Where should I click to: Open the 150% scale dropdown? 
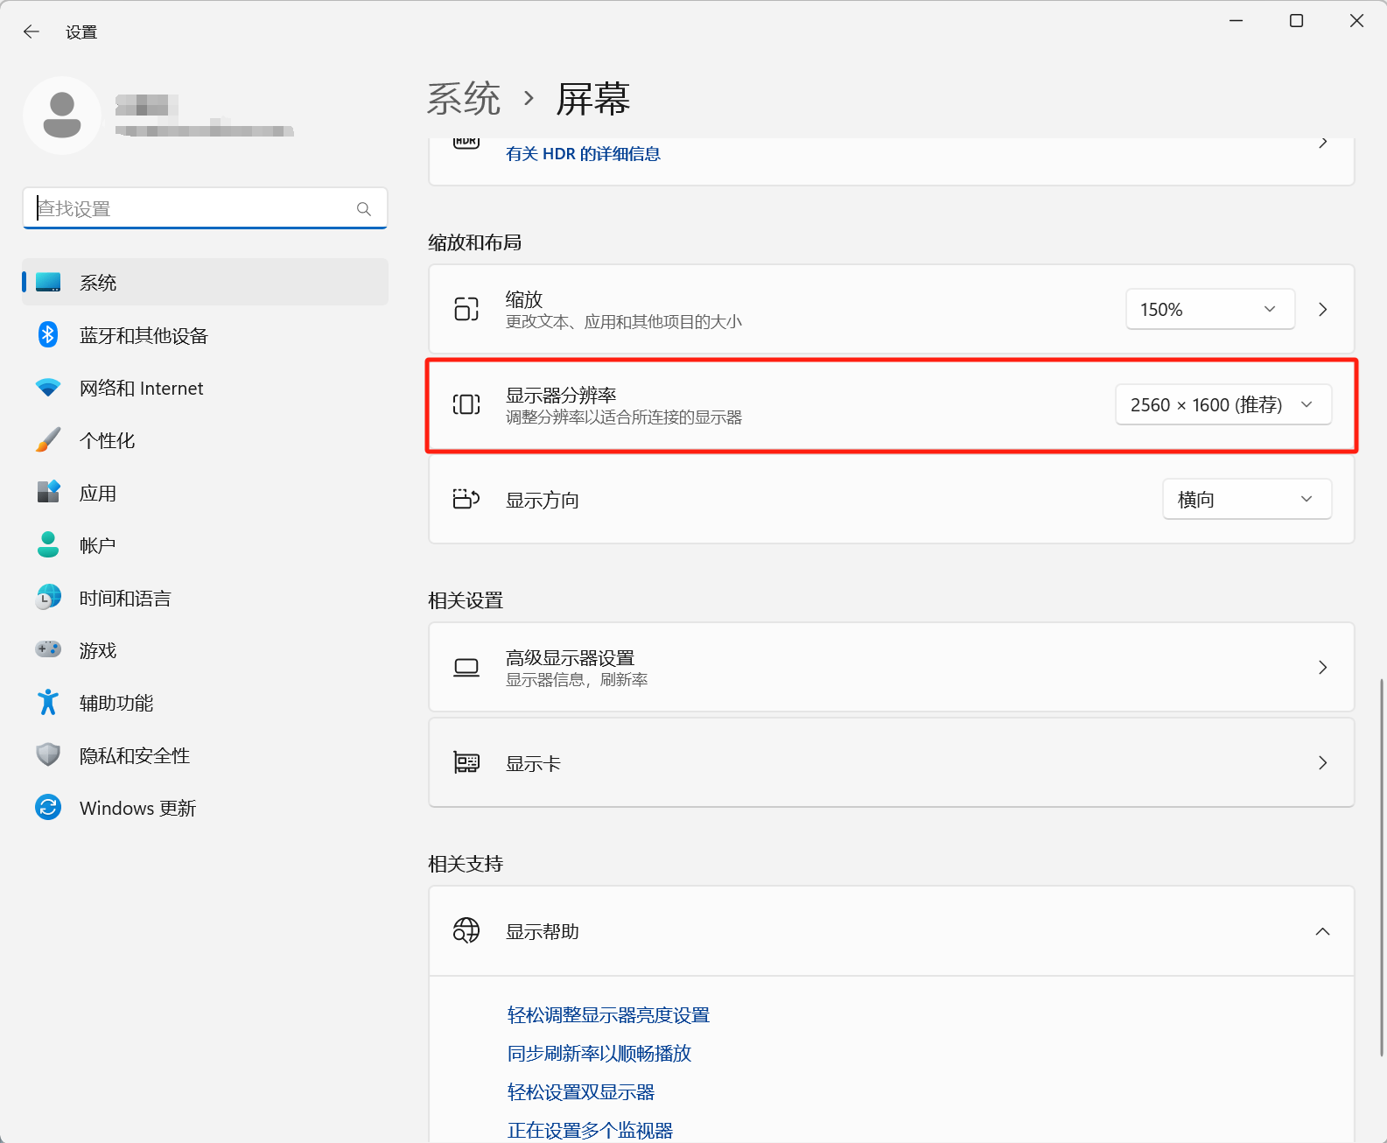click(1210, 309)
